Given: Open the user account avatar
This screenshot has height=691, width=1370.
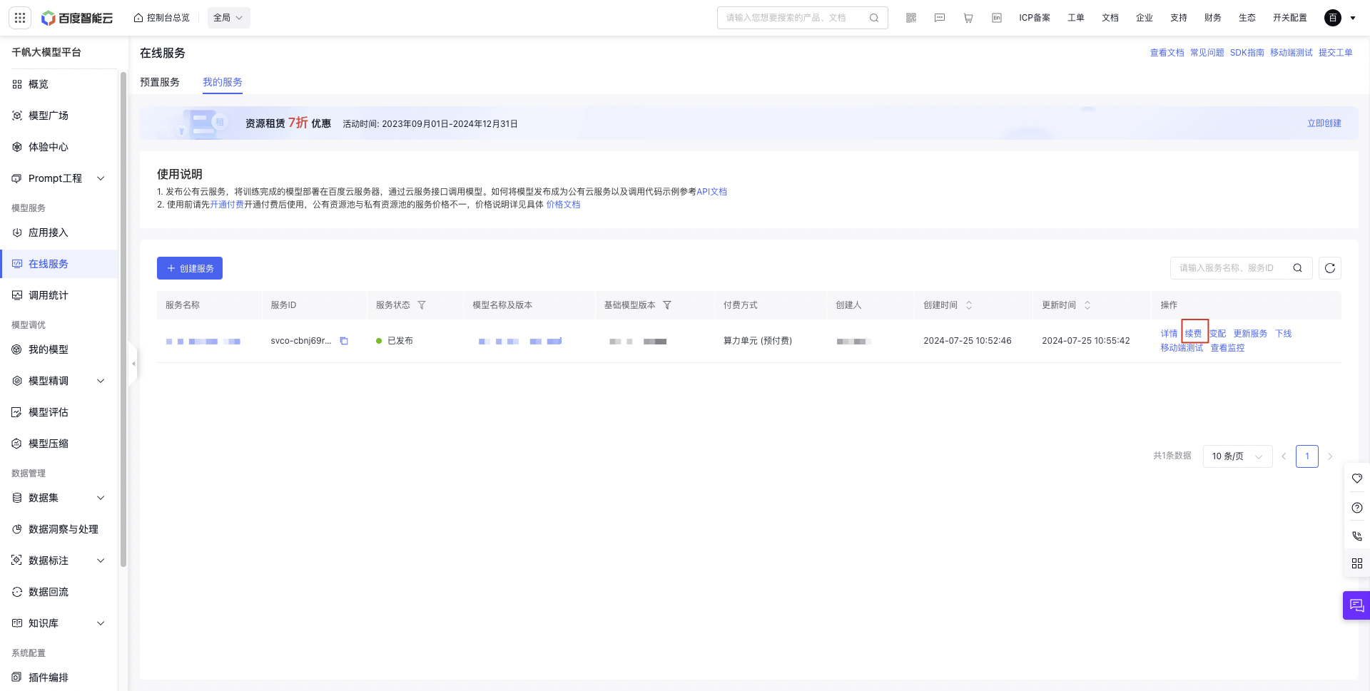Looking at the screenshot, I should pyautogui.click(x=1333, y=18).
